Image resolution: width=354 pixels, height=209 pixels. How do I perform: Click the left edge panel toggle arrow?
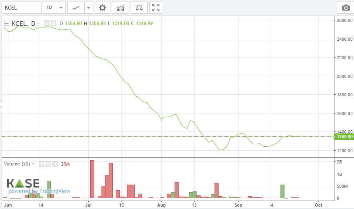tap(1, 107)
